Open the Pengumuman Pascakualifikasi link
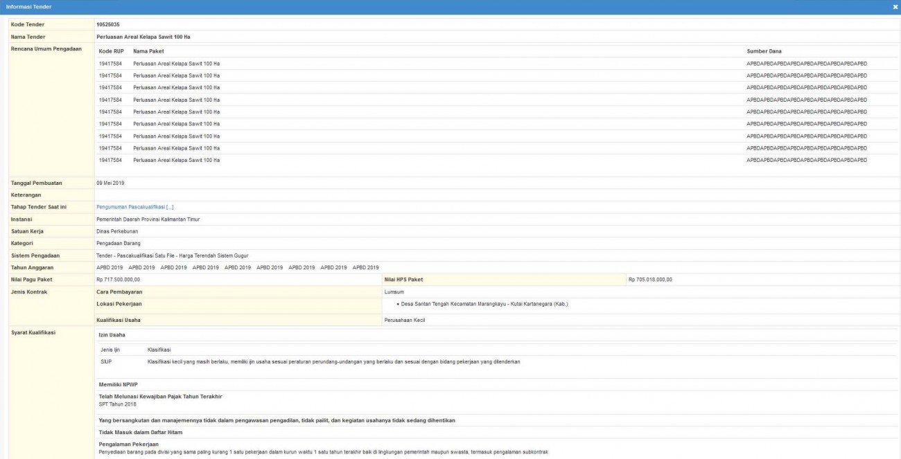 point(134,207)
